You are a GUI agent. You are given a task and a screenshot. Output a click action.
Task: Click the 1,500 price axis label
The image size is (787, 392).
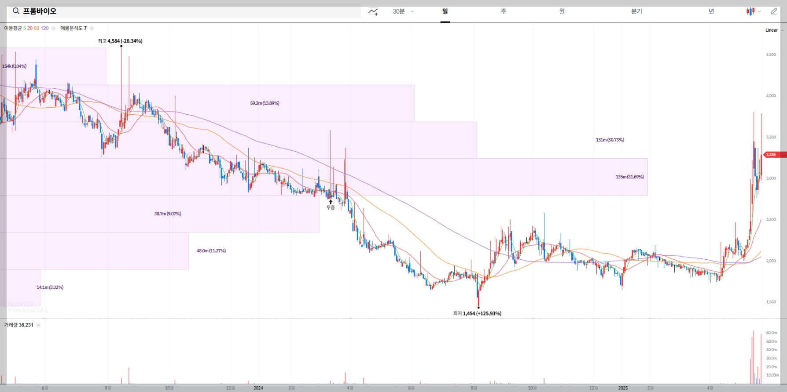[x=771, y=302]
